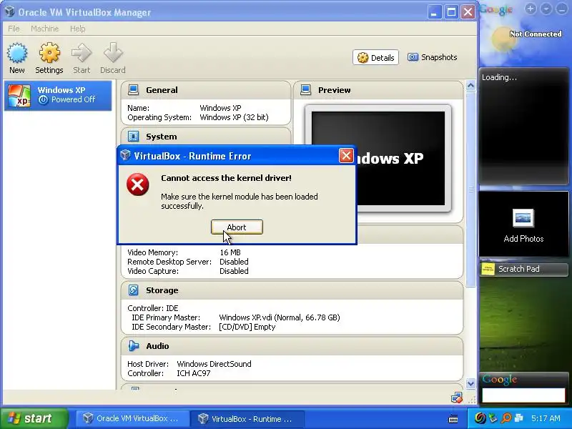Click the Windows XP OS logo icon
The height and width of the screenshot is (429, 572).
[x=19, y=96]
